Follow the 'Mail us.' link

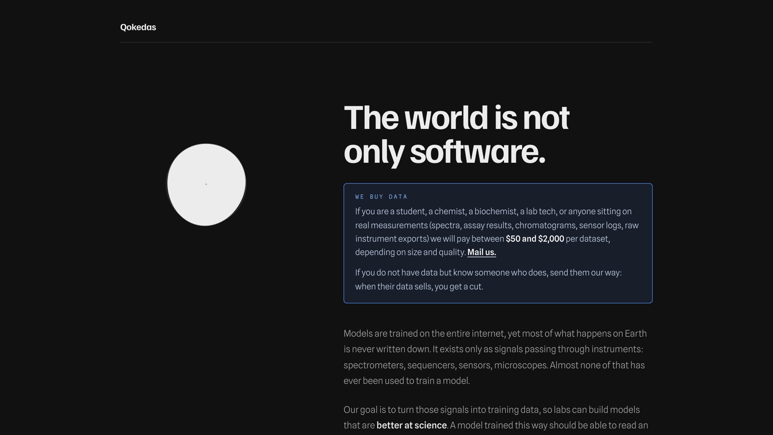482,252
